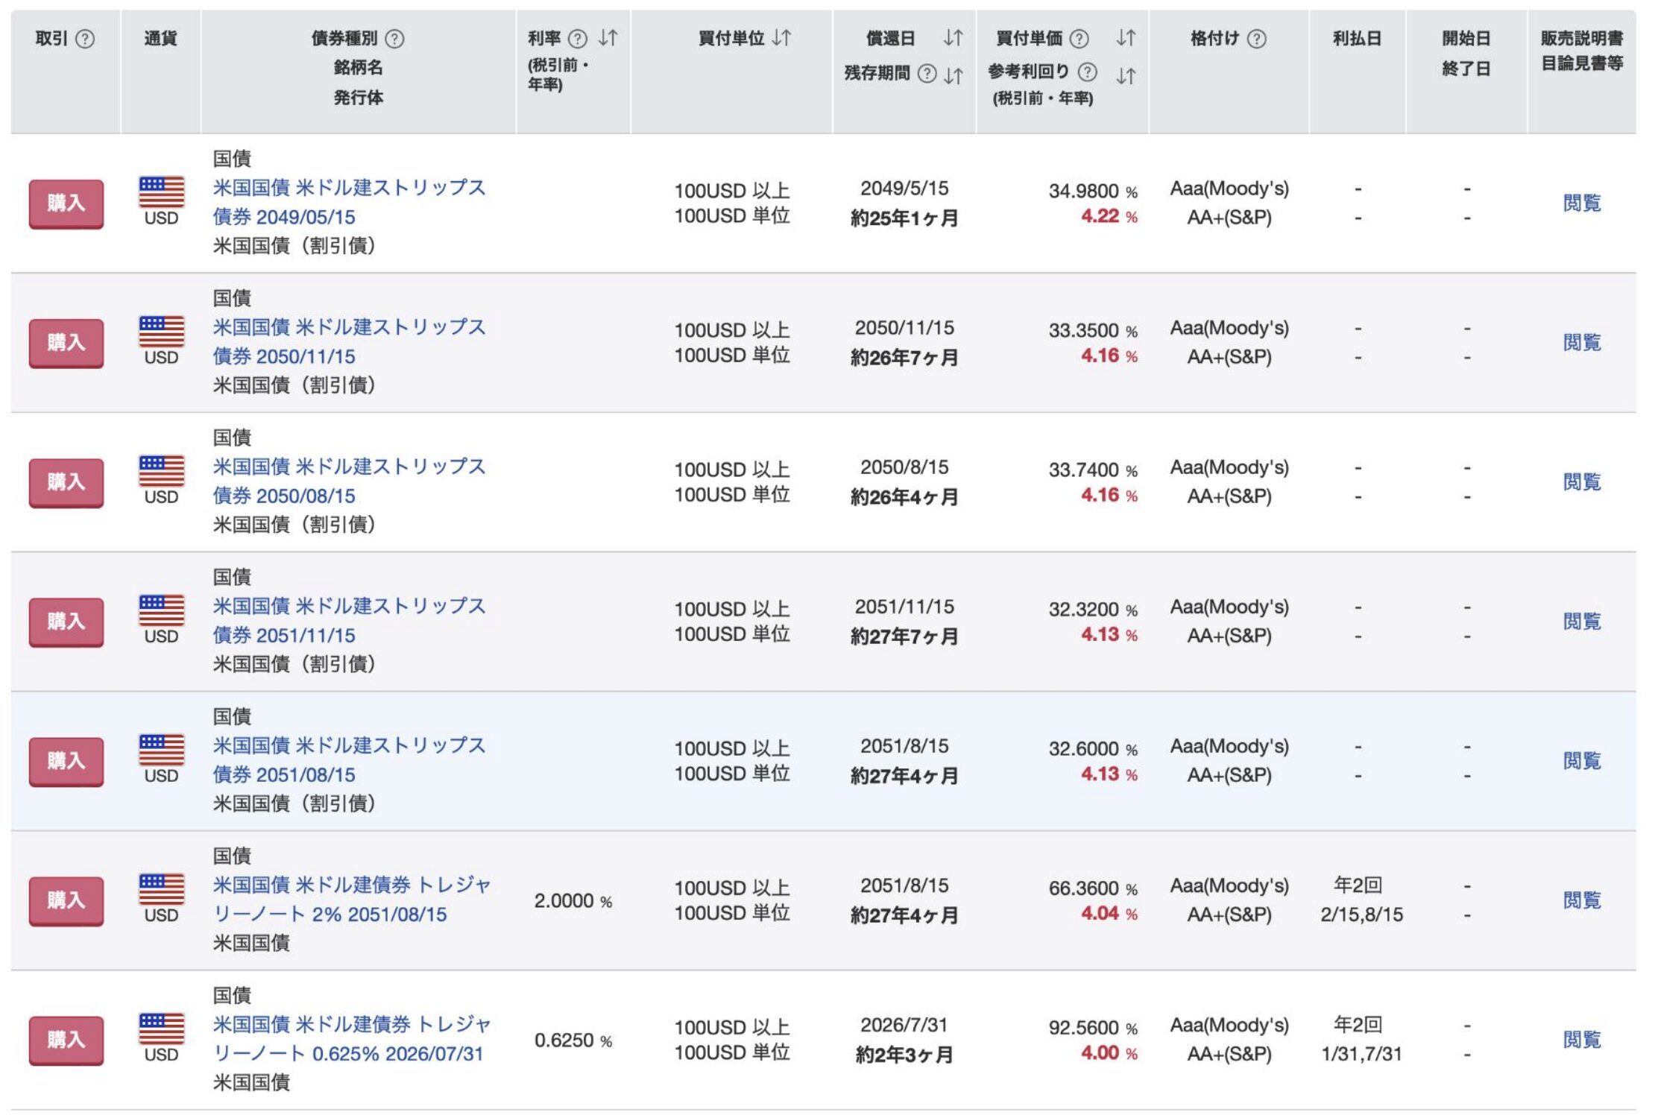Click US flag in Treasury Note 0.625% row

(x=162, y=1029)
